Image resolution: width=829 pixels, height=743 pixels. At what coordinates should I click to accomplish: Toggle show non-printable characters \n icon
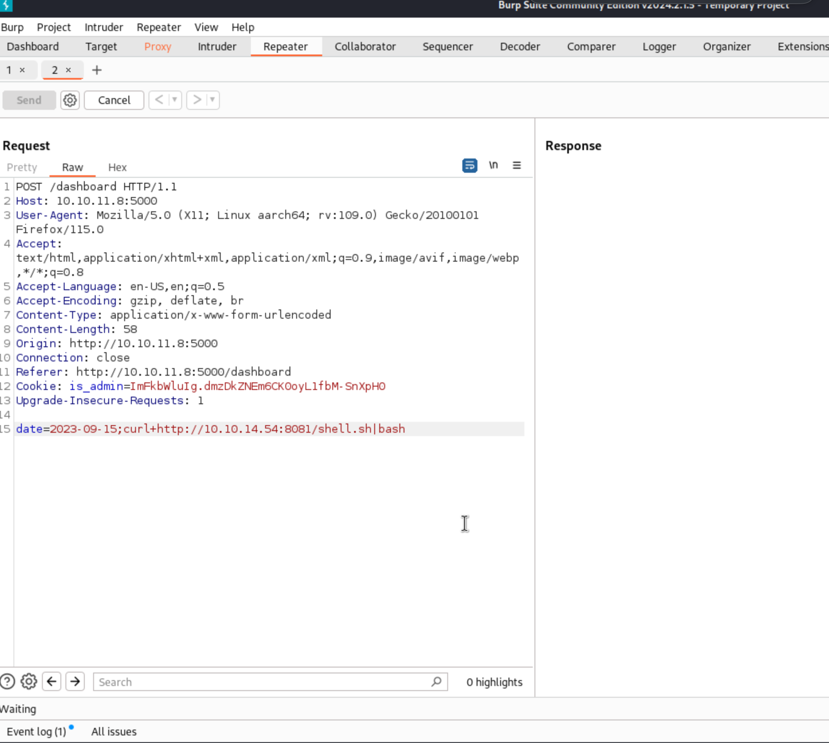click(493, 165)
